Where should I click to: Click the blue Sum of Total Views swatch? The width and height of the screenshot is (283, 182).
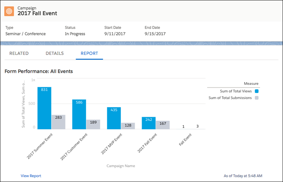(x=257, y=91)
